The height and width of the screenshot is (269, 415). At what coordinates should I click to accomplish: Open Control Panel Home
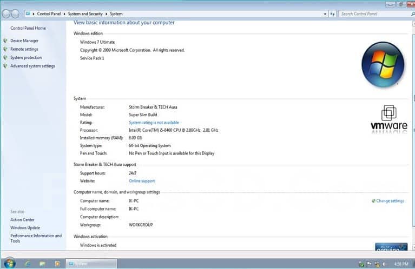[28, 28]
